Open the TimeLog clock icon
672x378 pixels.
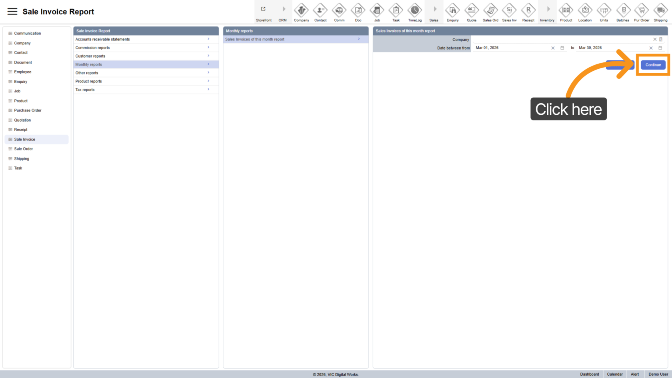414,11
